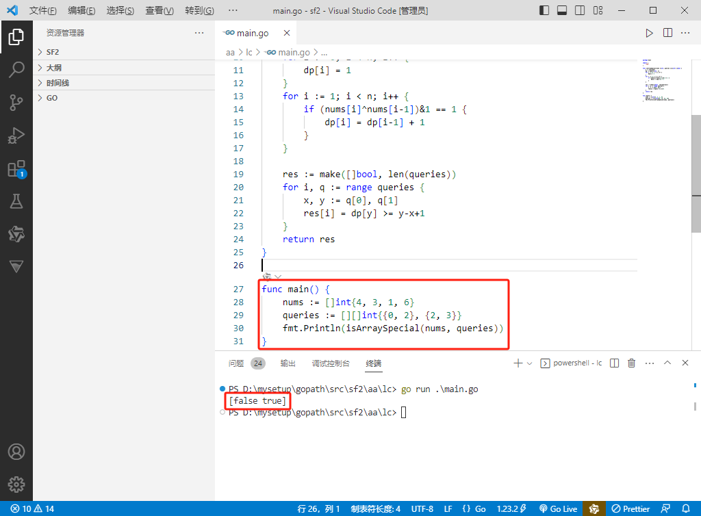Click the VS Code logo icon
The image size is (701, 516).
point(12,10)
